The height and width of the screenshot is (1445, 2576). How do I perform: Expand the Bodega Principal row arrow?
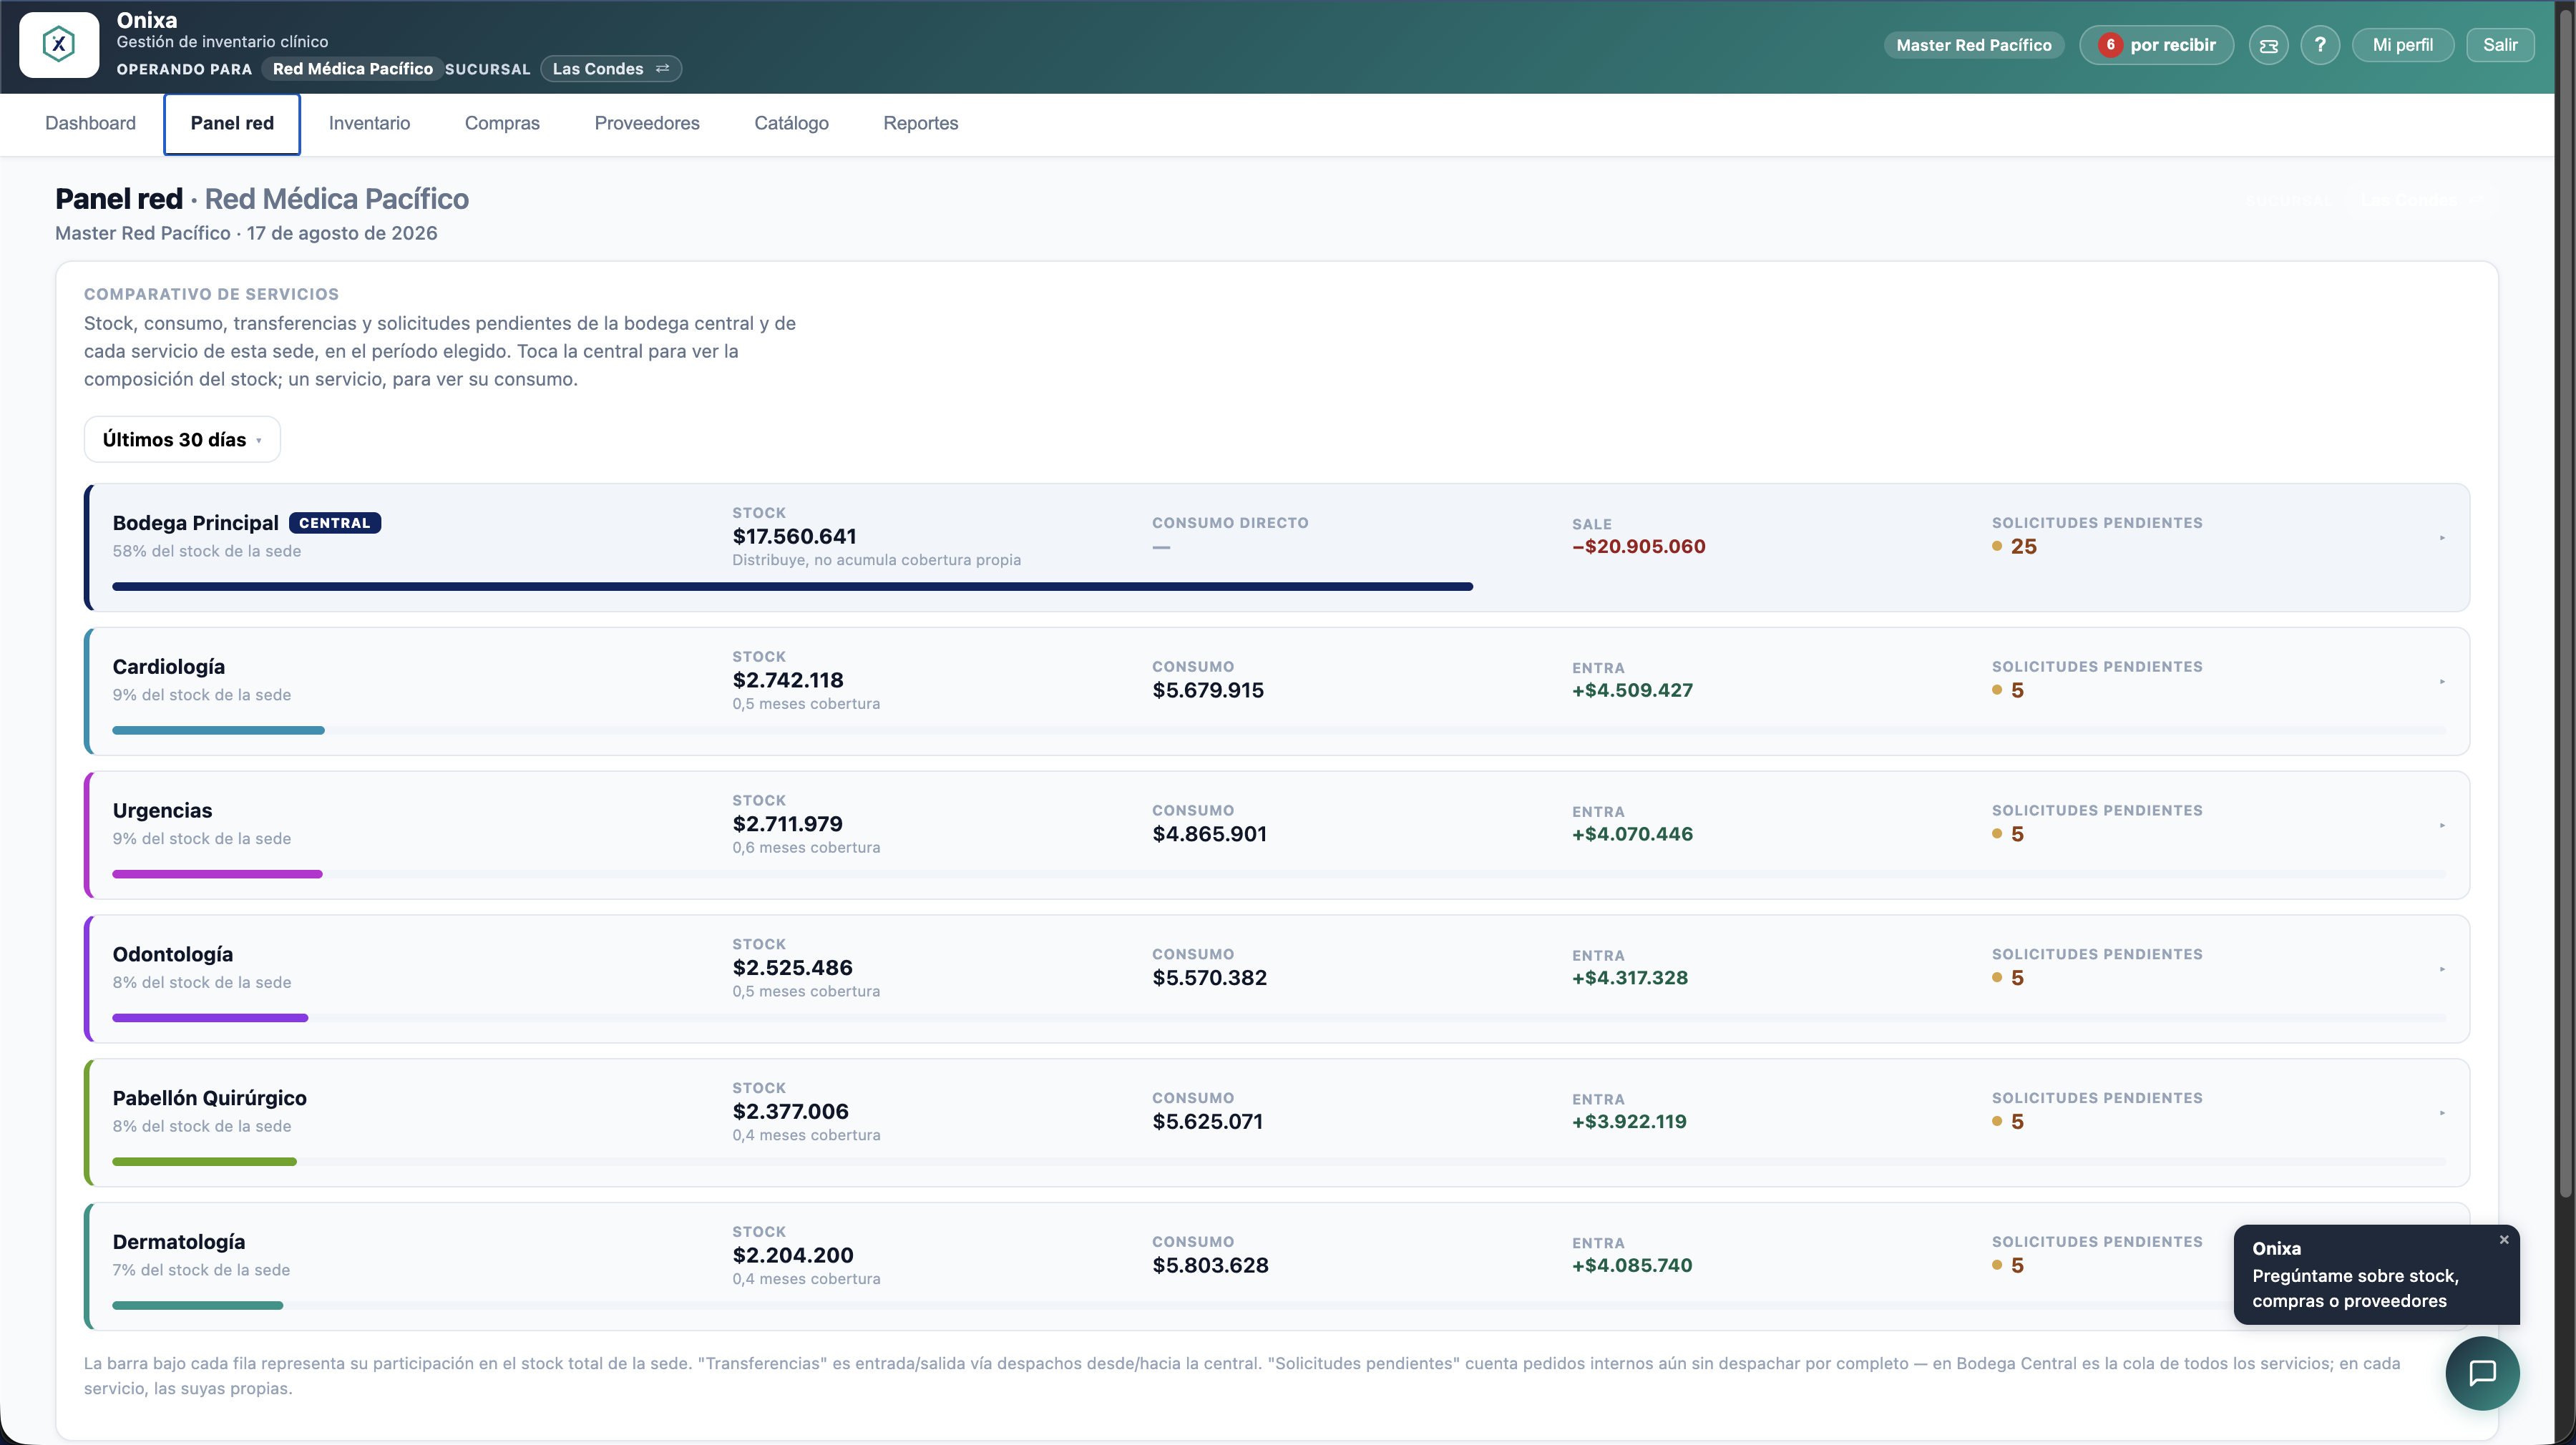tap(2442, 538)
